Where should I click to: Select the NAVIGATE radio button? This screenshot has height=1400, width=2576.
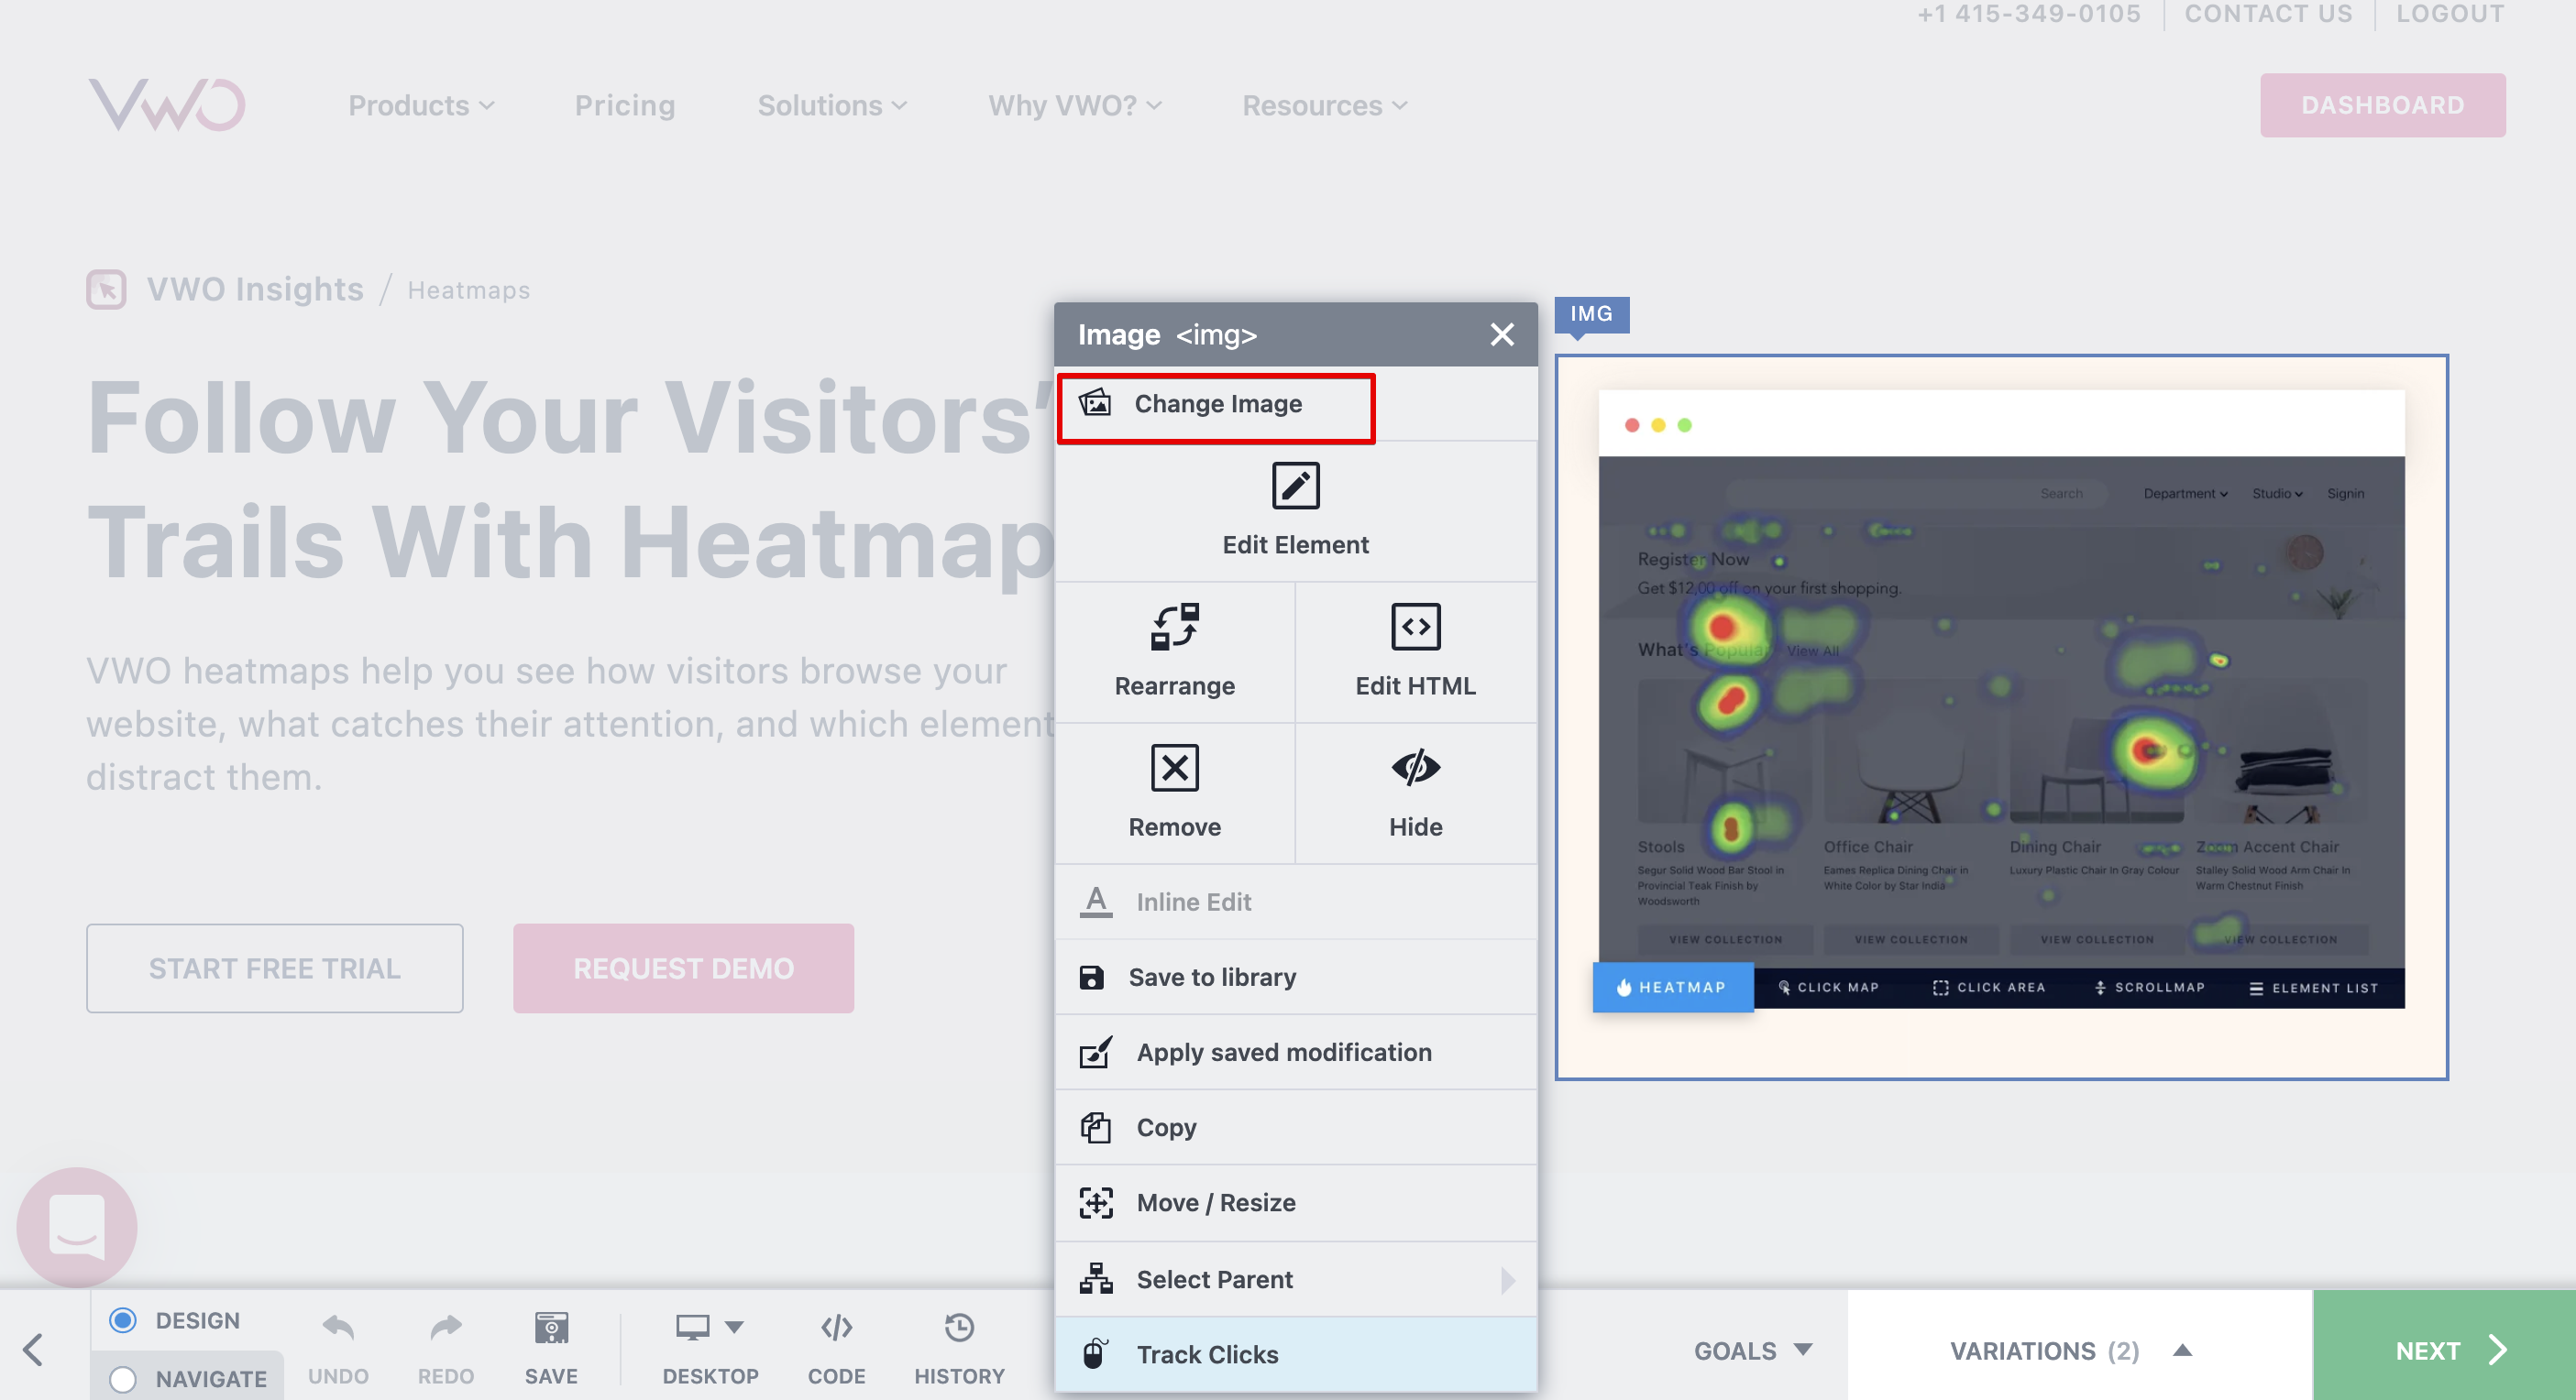tap(123, 1378)
